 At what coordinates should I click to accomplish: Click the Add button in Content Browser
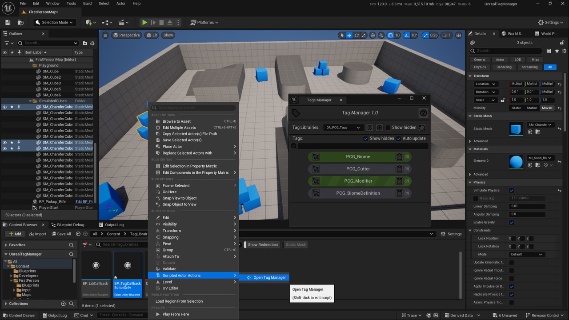click(15, 234)
